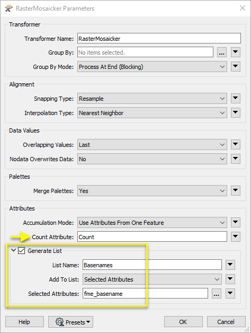Screen dimensions: 251x333
Task: Click ellipsis button for Selected Attributes
Action: coord(217,294)
